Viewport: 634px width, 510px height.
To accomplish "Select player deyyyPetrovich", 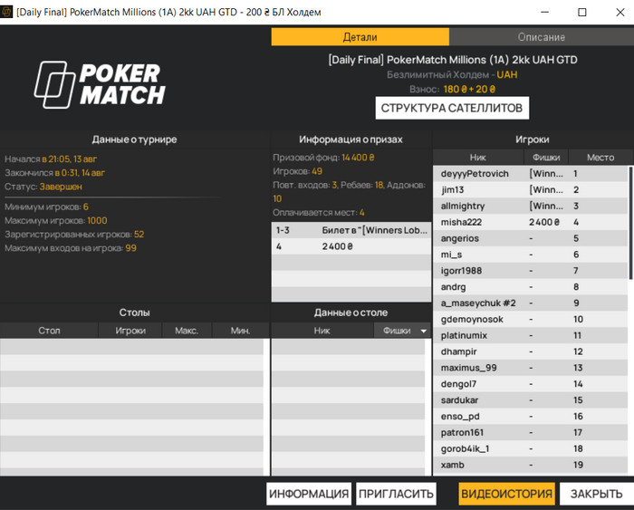I will point(530,174).
